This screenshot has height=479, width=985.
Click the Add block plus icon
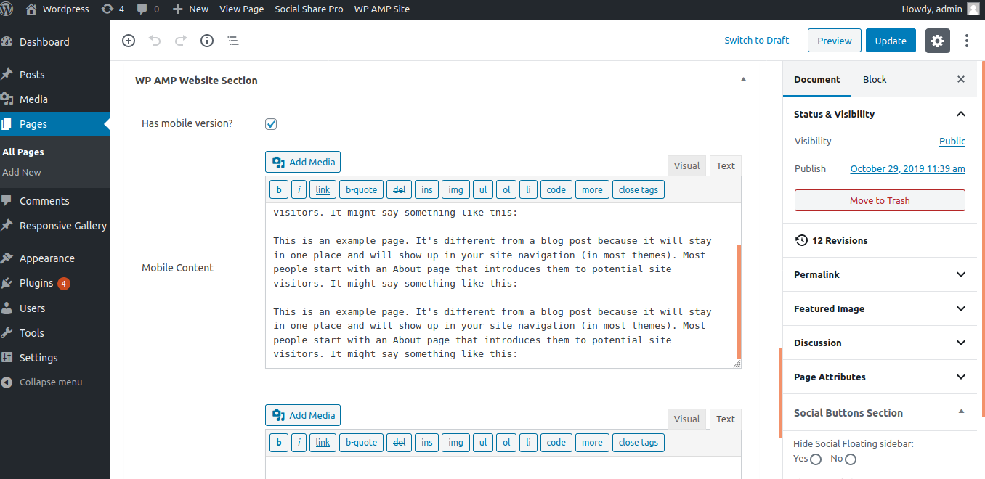click(129, 41)
